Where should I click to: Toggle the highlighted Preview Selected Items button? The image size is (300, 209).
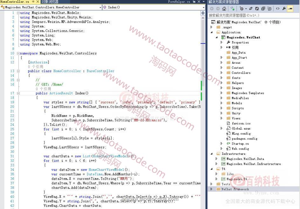click(x=290, y=9)
